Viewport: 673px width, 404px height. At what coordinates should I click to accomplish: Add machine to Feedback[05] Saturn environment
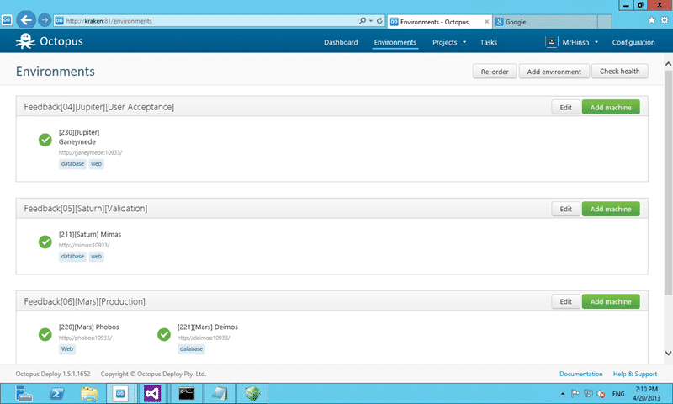(x=611, y=209)
